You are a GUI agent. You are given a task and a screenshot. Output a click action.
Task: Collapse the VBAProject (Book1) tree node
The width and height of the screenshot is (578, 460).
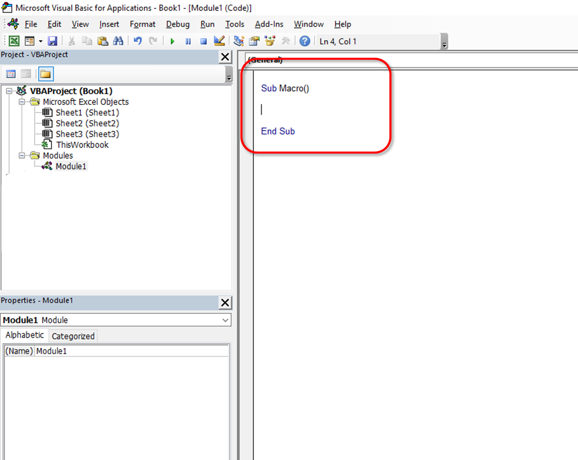coord(9,91)
